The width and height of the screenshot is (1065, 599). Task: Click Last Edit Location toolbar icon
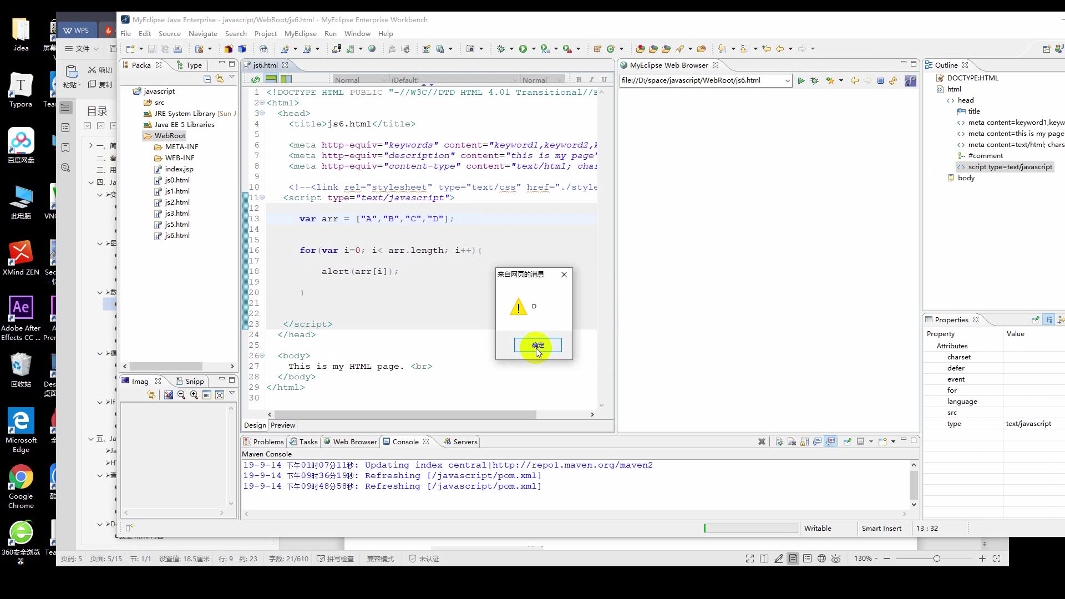click(767, 49)
